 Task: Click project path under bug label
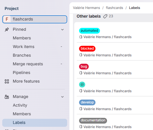pos(107,73)
